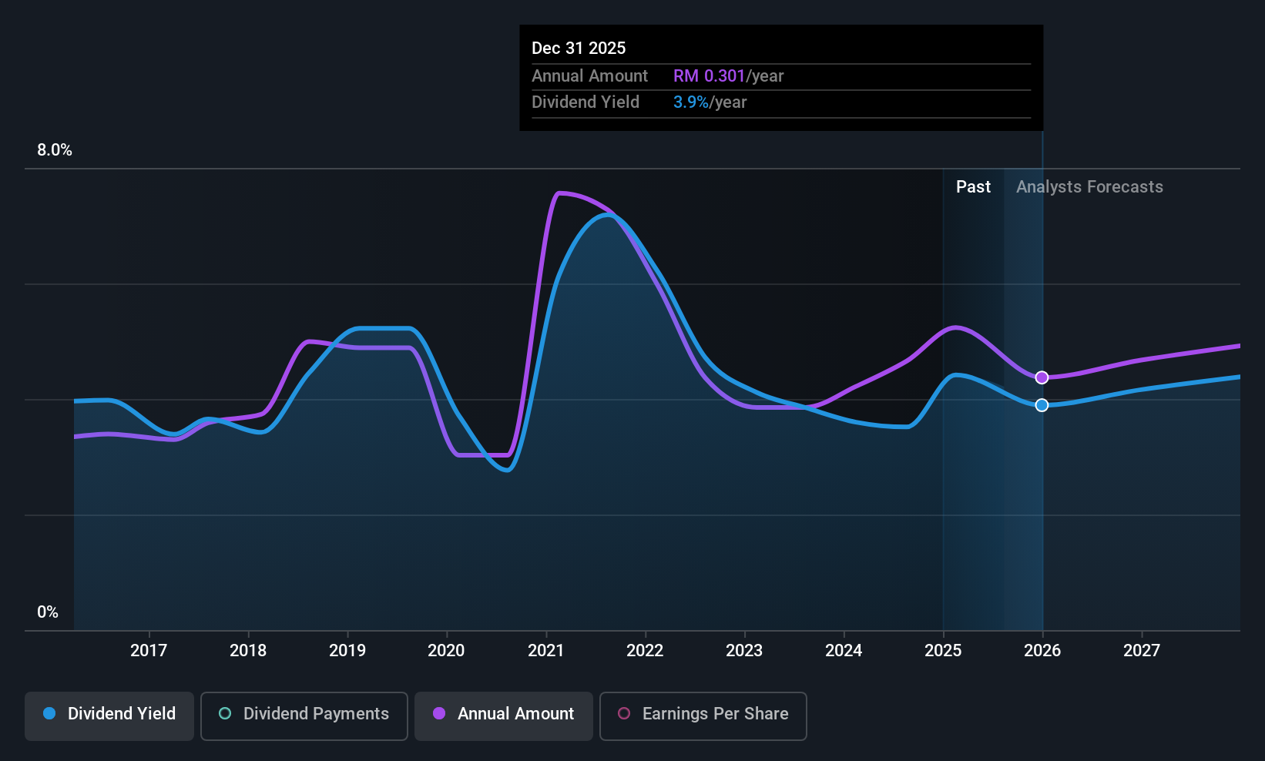The height and width of the screenshot is (761, 1265).
Task: Click the 2026 x-axis year label
Action: 1042,651
